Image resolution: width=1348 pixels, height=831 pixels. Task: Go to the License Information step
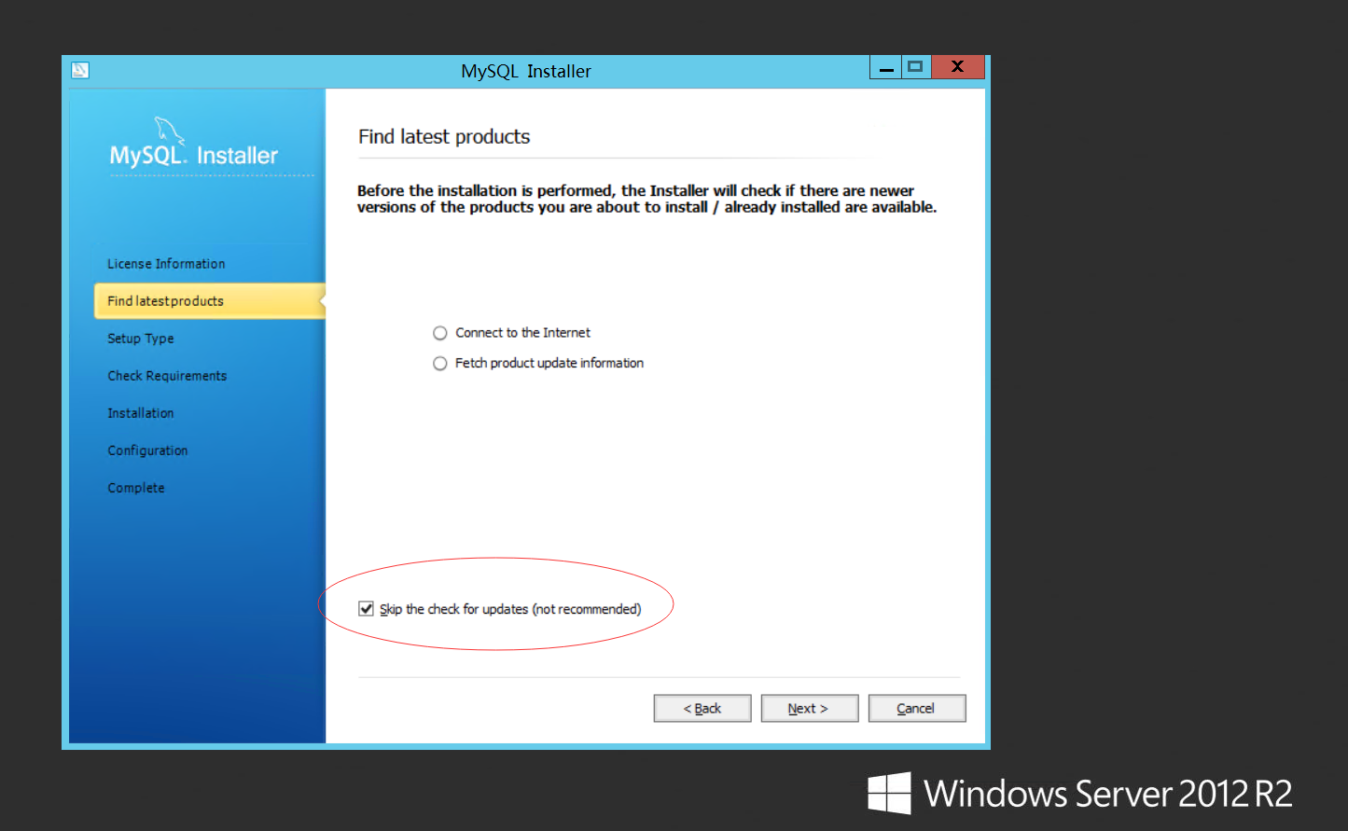tap(166, 264)
